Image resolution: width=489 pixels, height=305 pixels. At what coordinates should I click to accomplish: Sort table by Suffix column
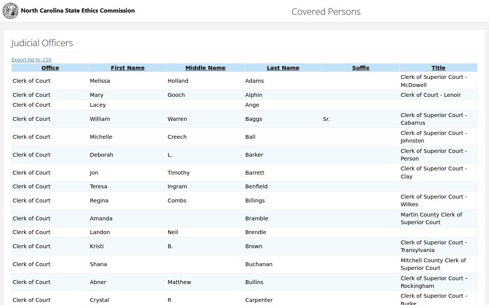click(x=361, y=68)
